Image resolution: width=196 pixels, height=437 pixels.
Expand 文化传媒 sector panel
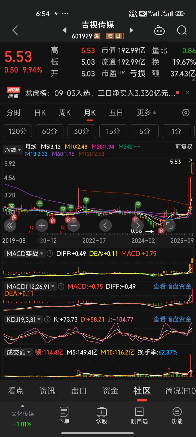[23, 415]
